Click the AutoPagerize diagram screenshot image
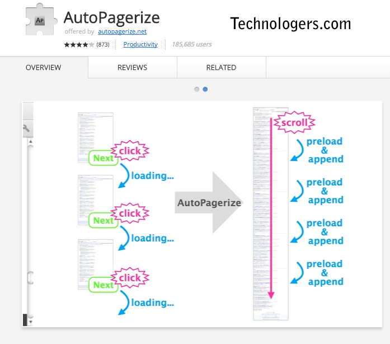The width and height of the screenshot is (390, 344). click(202, 214)
